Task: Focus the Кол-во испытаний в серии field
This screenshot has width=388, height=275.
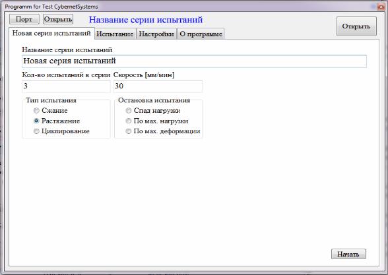Action: [66, 86]
